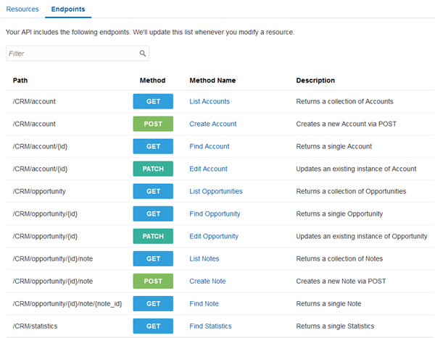Click 'Creates a new Note via POST' description
This screenshot has height=338, width=435.
coord(341,281)
